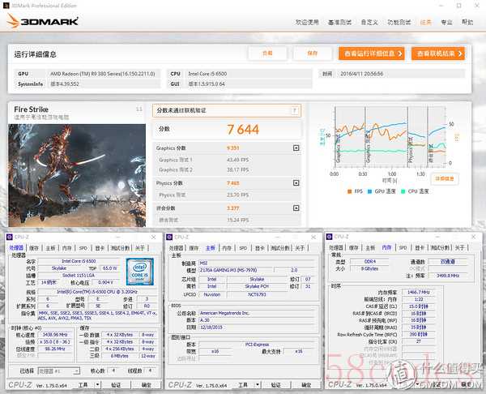The width and height of the screenshot is (486, 394).
Task: Click the Z170A GAMING M3 model field
Action: pyautogui.click(x=237, y=270)
